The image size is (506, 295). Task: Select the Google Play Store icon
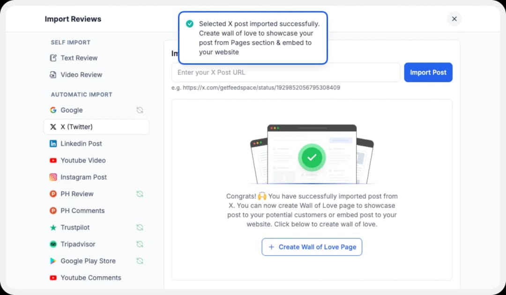pyautogui.click(x=53, y=261)
